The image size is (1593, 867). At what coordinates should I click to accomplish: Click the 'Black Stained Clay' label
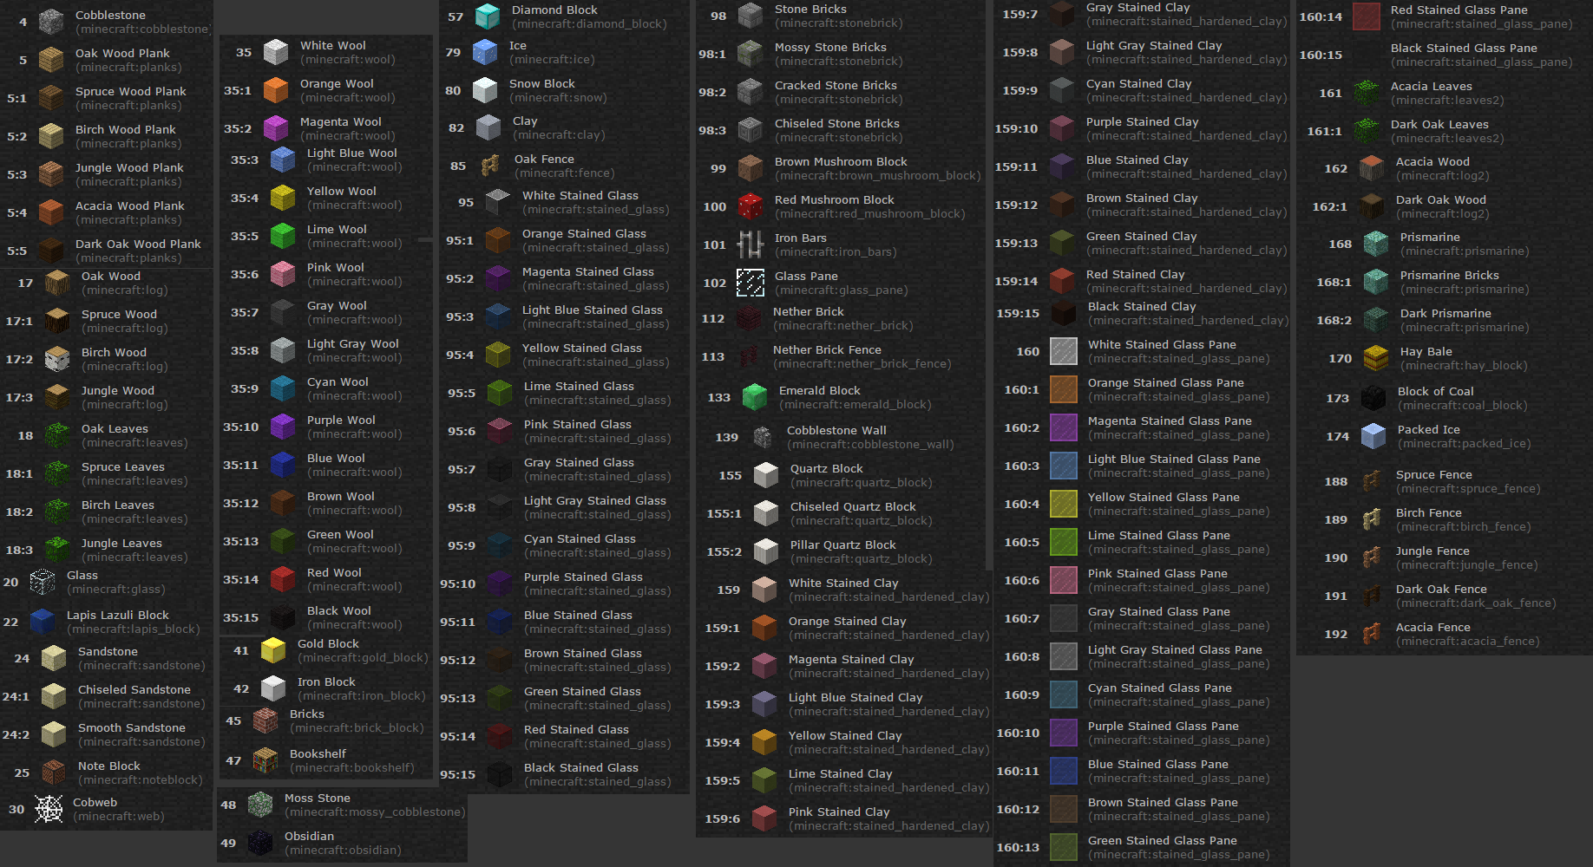1142,306
